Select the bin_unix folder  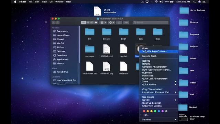(x=107, y=34)
